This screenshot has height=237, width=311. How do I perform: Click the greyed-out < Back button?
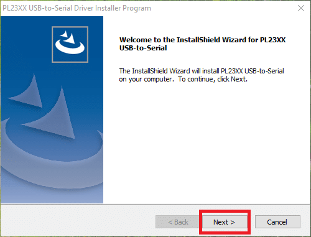pyautogui.click(x=178, y=222)
